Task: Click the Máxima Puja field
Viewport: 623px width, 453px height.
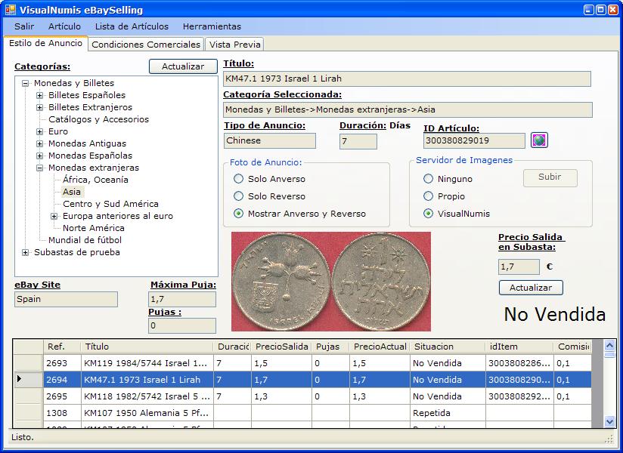Action: [182, 300]
